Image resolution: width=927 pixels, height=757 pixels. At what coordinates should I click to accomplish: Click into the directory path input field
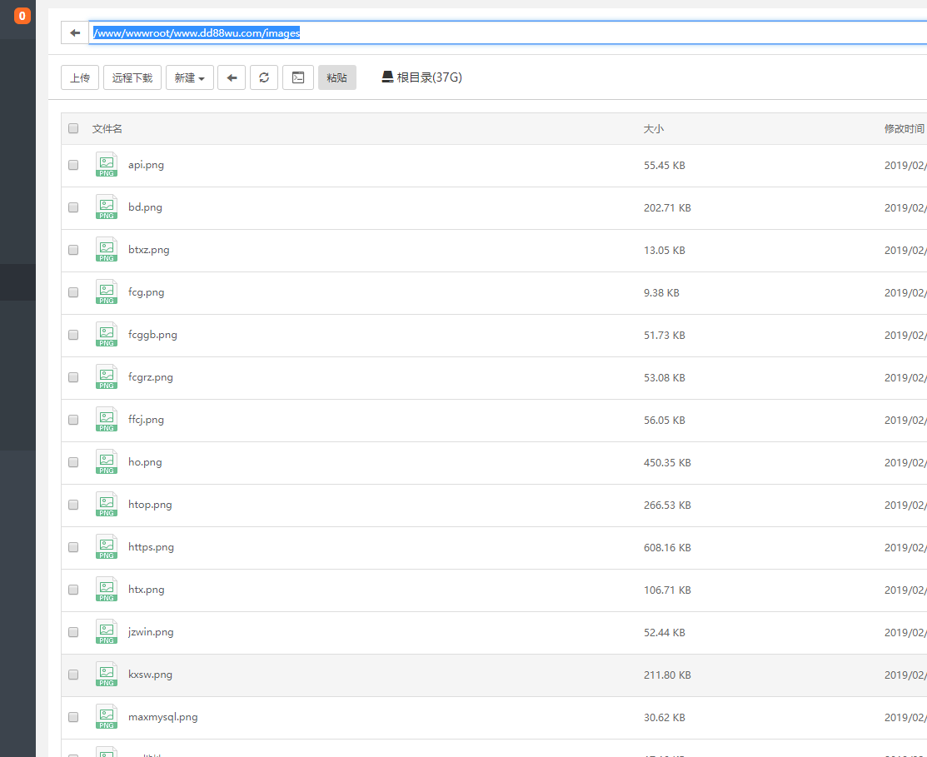point(508,33)
